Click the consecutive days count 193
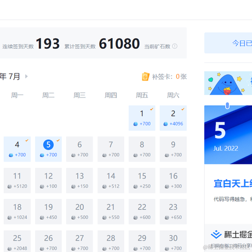This screenshot has width=252, height=252. click(48, 44)
